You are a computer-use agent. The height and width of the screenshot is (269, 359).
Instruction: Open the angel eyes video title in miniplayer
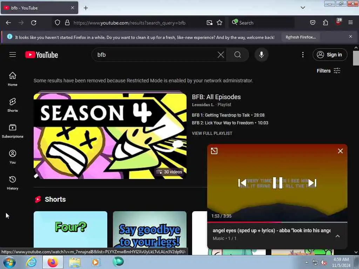pos(272,230)
